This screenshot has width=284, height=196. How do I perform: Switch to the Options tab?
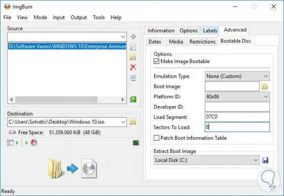pyautogui.click(x=188, y=31)
